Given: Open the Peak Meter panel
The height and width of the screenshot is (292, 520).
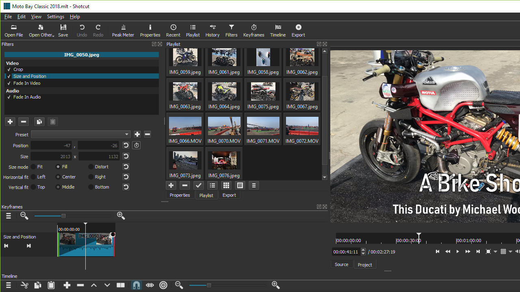Looking at the screenshot, I should [x=123, y=30].
